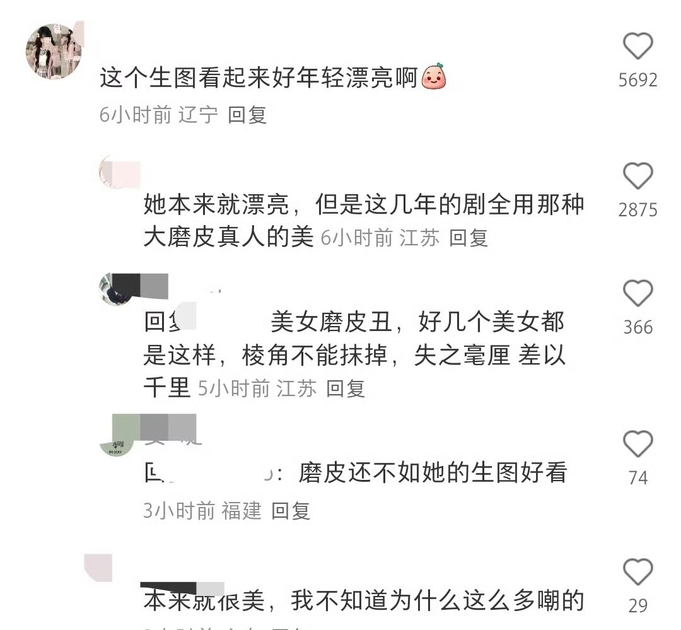
Task: Like the bottom comment with 29 likes
Action: click(x=637, y=571)
